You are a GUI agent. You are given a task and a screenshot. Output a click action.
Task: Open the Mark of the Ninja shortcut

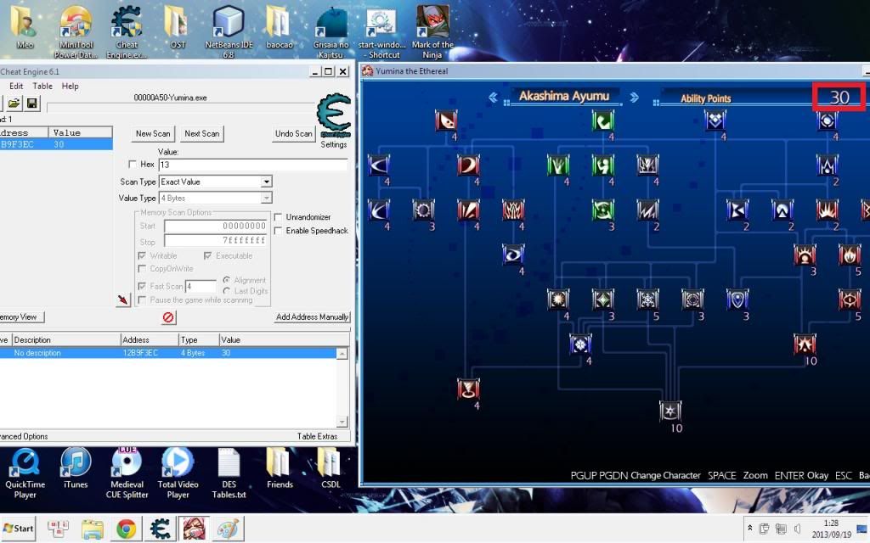432,32
